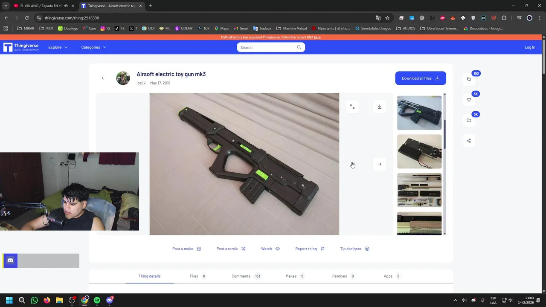Mute audio on EL VILLANO tab
Image resolution: width=546 pixels, height=307 pixels.
click(x=66, y=6)
